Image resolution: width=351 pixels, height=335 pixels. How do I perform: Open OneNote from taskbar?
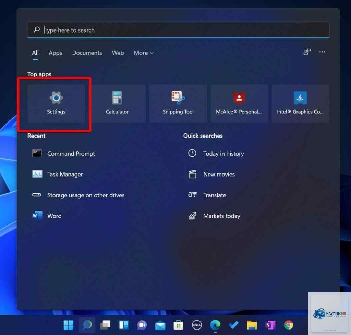[270, 325]
